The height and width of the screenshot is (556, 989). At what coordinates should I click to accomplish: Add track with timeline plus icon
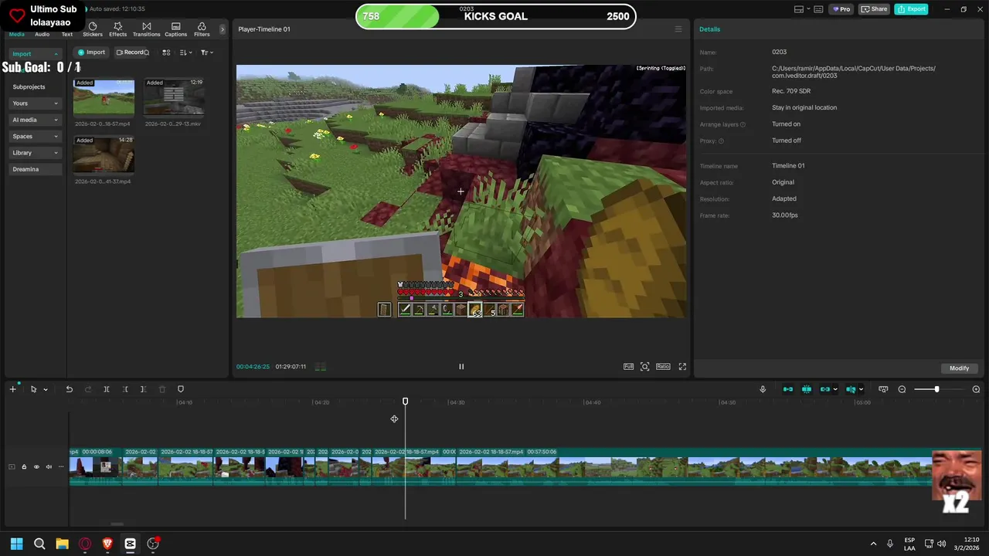(12, 389)
